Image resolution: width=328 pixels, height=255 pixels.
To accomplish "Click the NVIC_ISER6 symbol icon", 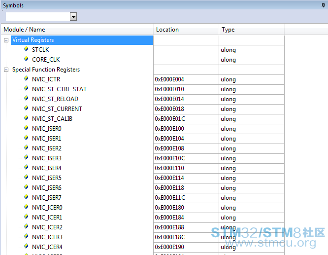I will [x=26, y=187].
